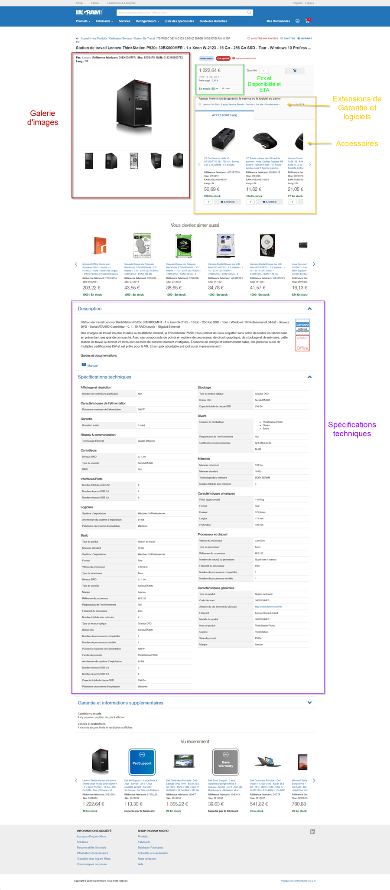This screenshot has height=890, width=390.
Task: Switch to Commerce & Lifecycle top tab
Action: click(x=121, y=3)
